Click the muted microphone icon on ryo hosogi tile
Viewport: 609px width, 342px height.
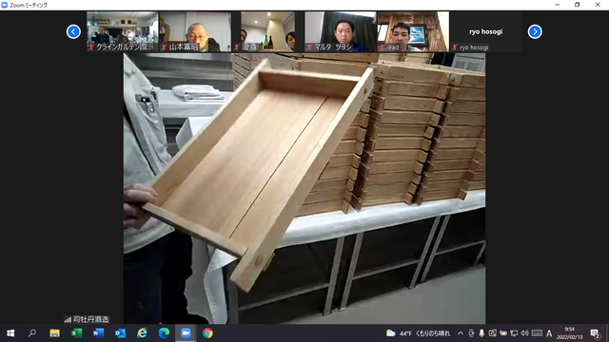pos(455,47)
